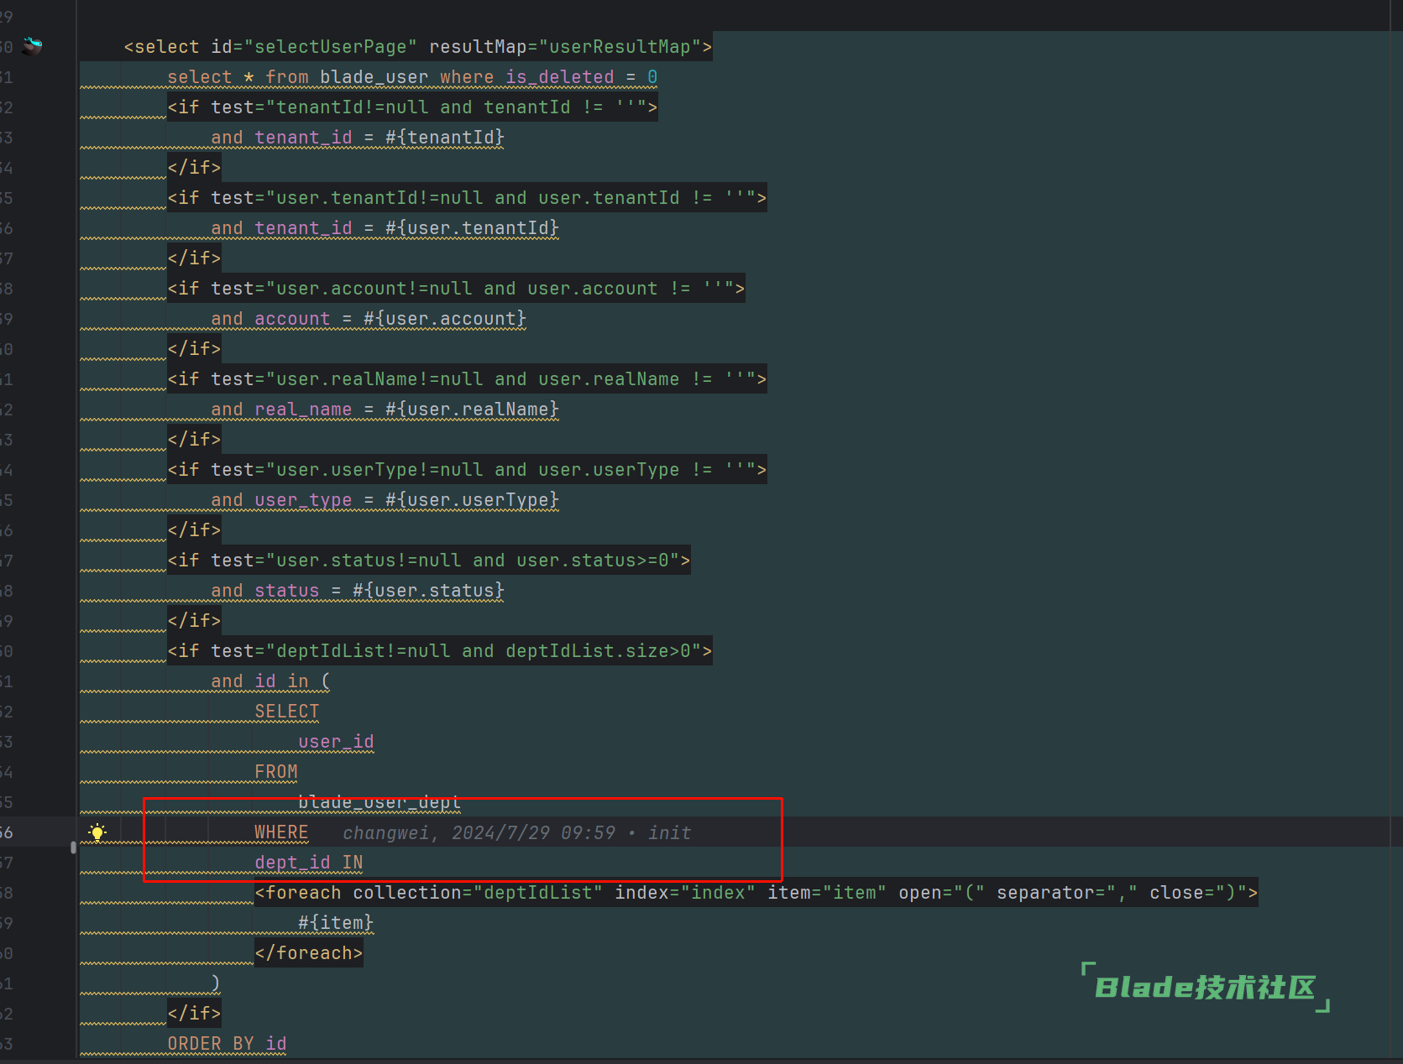
Task: Click the #{user.account} placeholder
Action: [444, 319]
